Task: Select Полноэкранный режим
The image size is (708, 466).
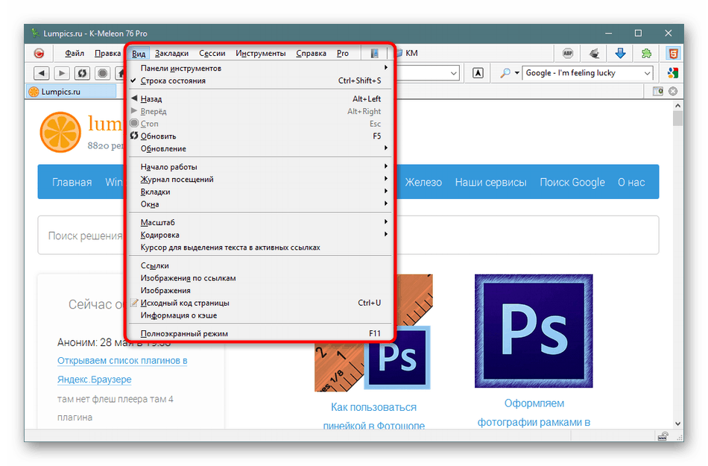Action: tap(259, 333)
